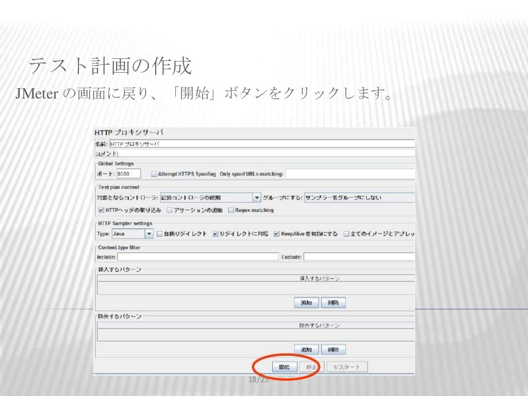Image resolution: width=528 pixels, height=396 pixels.
Task: Click the Content-type filter label
Action: coord(119,247)
